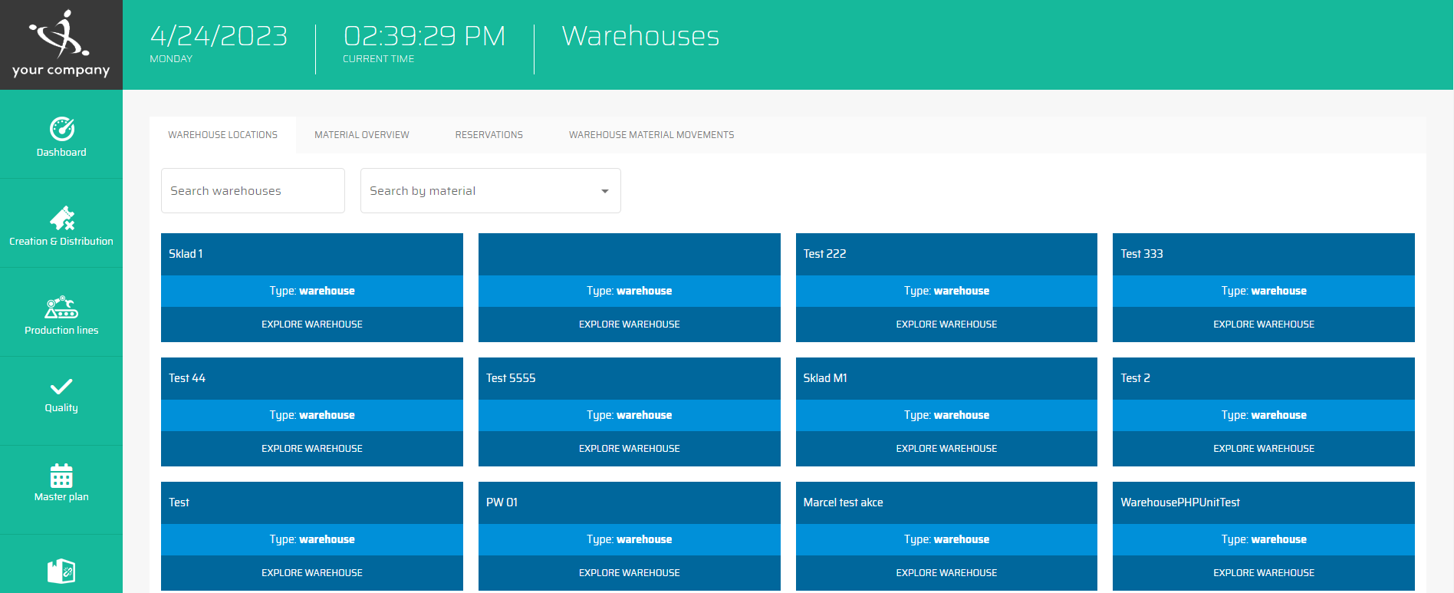Select the Warehouse Material Movements tab
This screenshot has height=593, width=1454.
651,135
